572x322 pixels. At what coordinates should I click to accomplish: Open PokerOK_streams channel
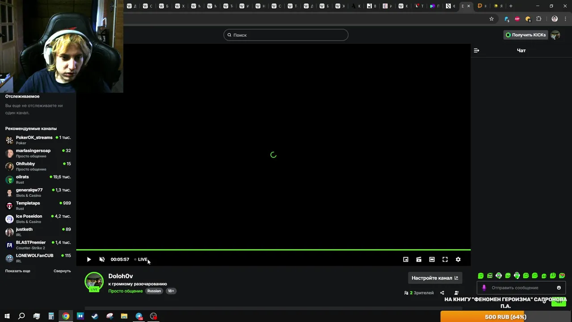(38, 140)
